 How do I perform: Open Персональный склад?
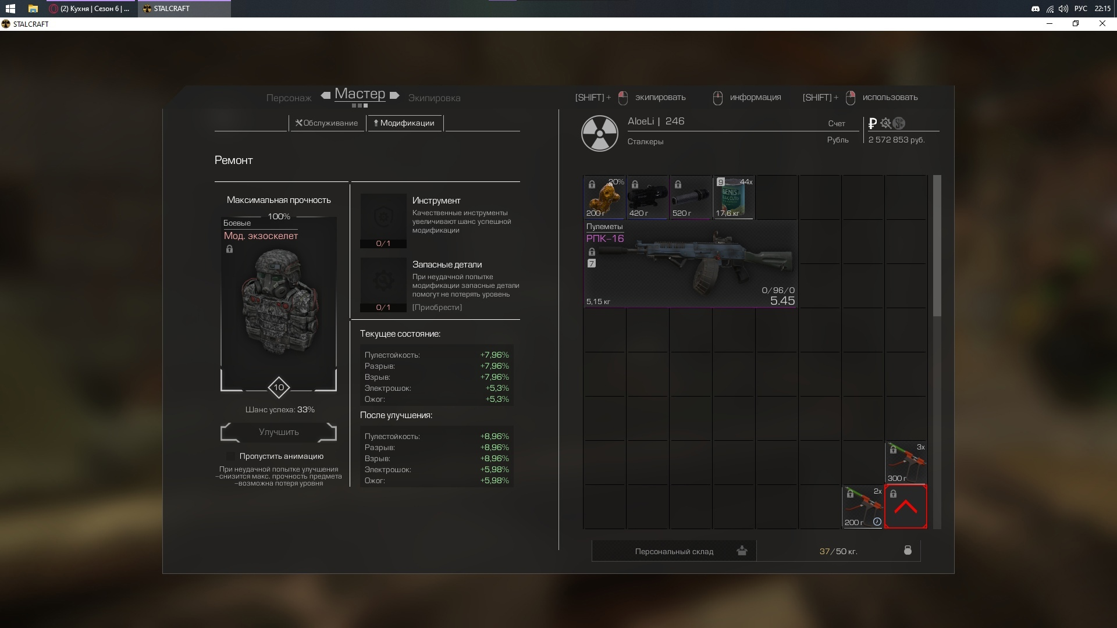[674, 551]
